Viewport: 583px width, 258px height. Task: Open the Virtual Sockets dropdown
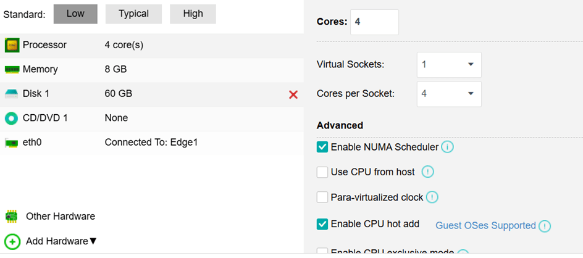click(x=449, y=65)
